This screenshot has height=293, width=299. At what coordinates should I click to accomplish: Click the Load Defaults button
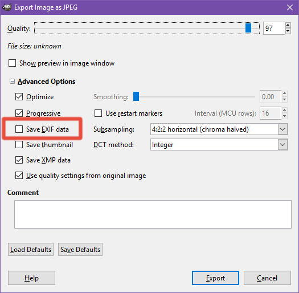click(31, 249)
